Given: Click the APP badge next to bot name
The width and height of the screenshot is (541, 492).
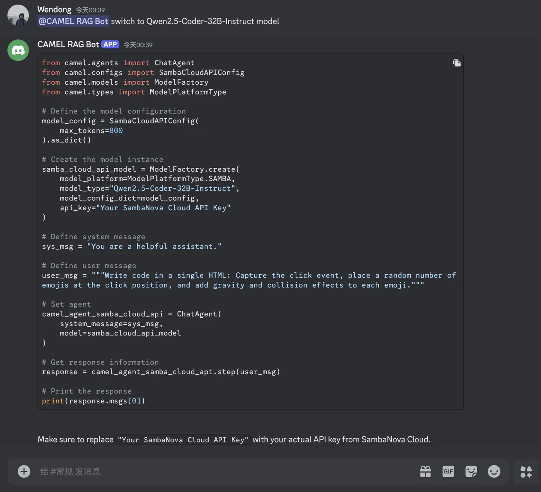Looking at the screenshot, I should click(x=110, y=44).
